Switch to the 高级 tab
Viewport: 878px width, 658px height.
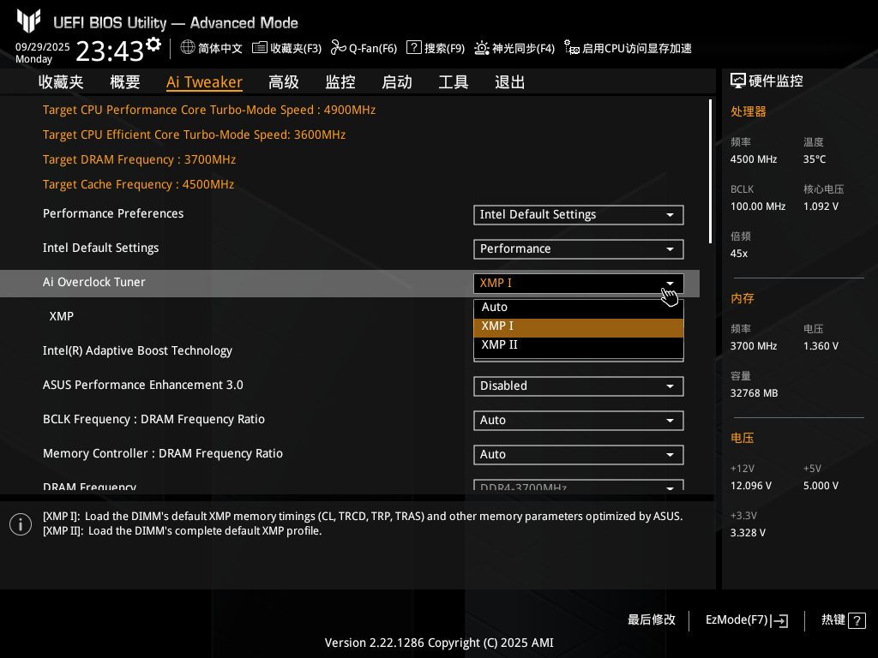(284, 82)
